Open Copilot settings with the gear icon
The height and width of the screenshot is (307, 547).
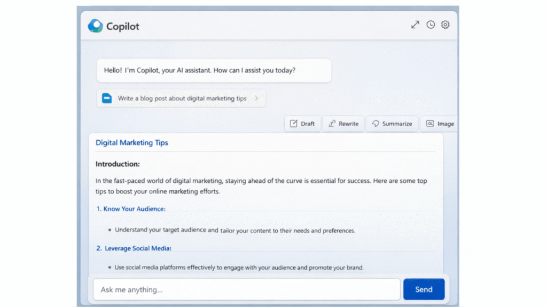pyautogui.click(x=446, y=25)
